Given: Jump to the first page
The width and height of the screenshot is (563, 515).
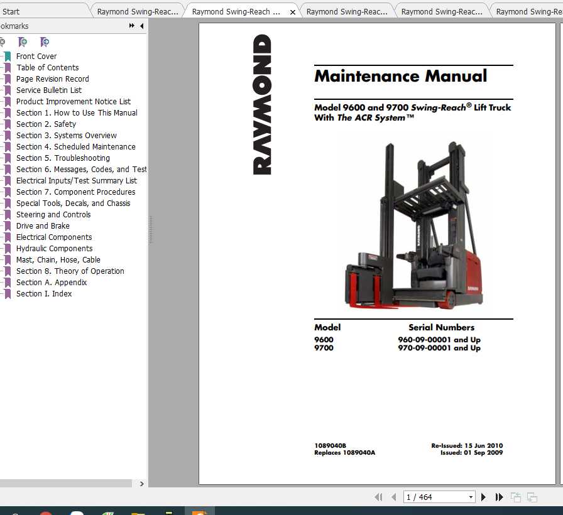Looking at the screenshot, I should pyautogui.click(x=378, y=497).
